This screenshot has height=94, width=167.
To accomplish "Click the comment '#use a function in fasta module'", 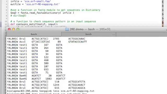I will click(x=55, y=10).
